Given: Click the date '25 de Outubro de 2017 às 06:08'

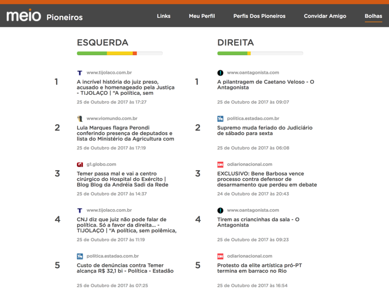Looking at the screenshot, I should (x=253, y=148).
